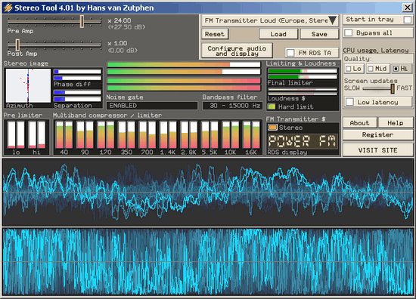
Task: Open the FM Transmitter Loud preset list
Action: click(270, 20)
